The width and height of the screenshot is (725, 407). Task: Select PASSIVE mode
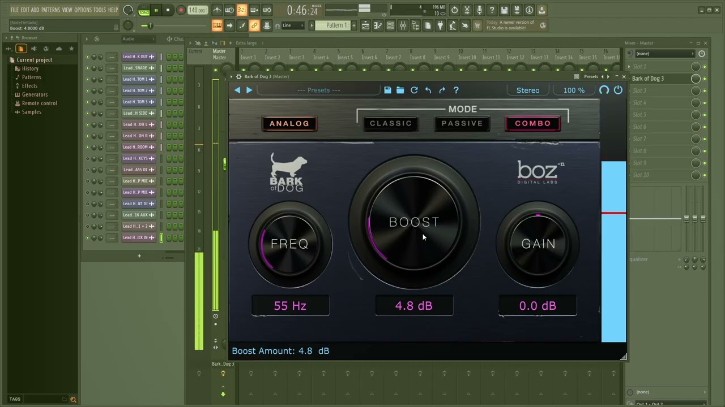462,123
